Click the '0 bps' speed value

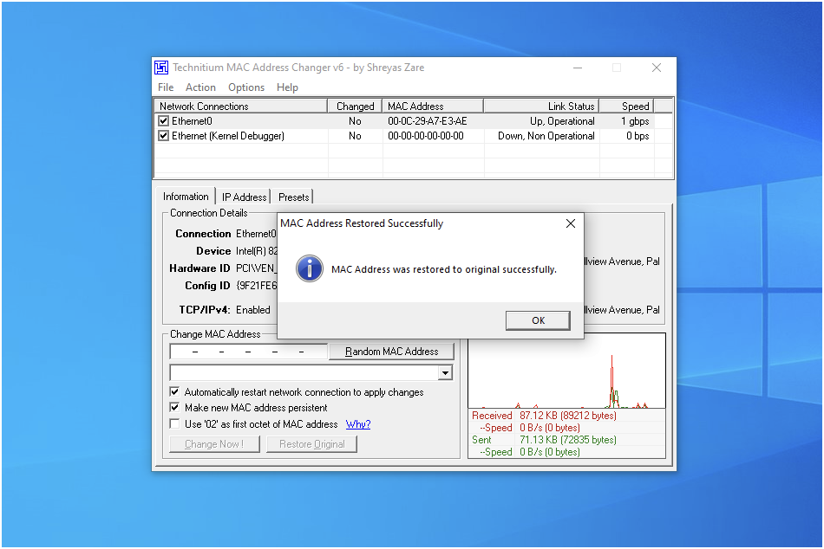[638, 136]
